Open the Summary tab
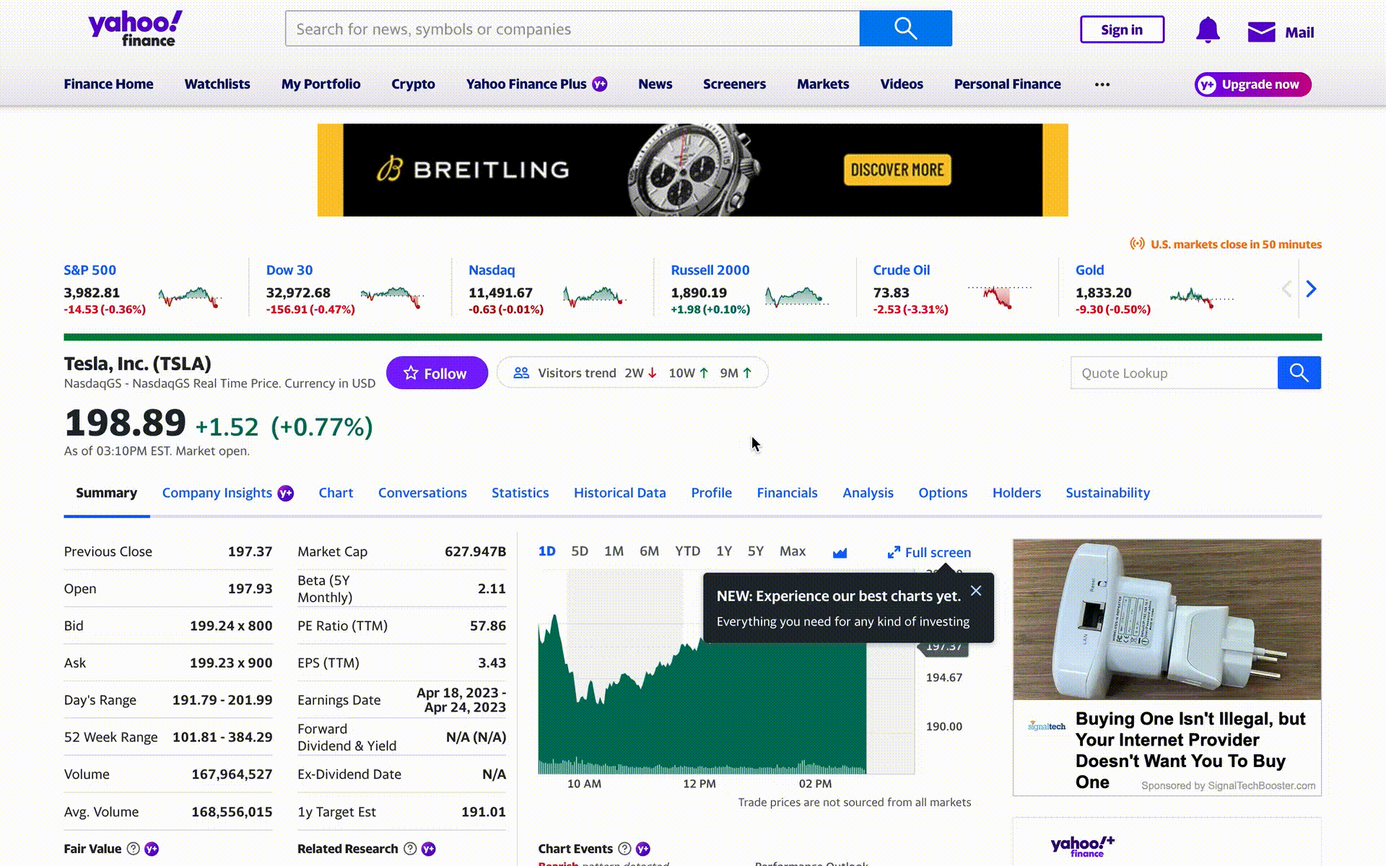This screenshot has width=1386, height=866. tap(106, 493)
